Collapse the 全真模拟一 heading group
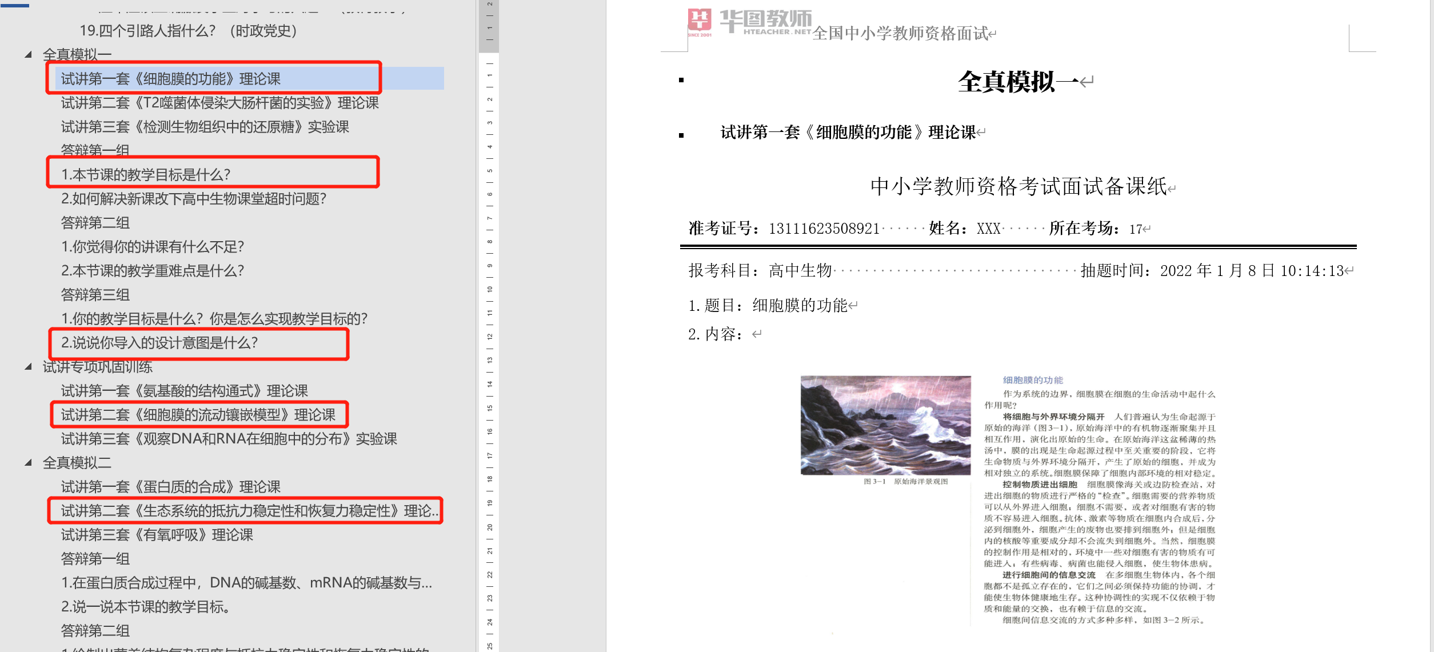This screenshot has width=1434, height=652. coord(28,55)
